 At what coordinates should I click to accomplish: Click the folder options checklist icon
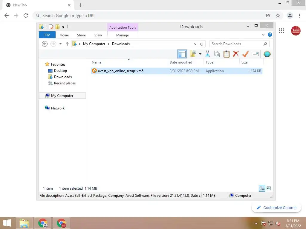click(x=193, y=54)
